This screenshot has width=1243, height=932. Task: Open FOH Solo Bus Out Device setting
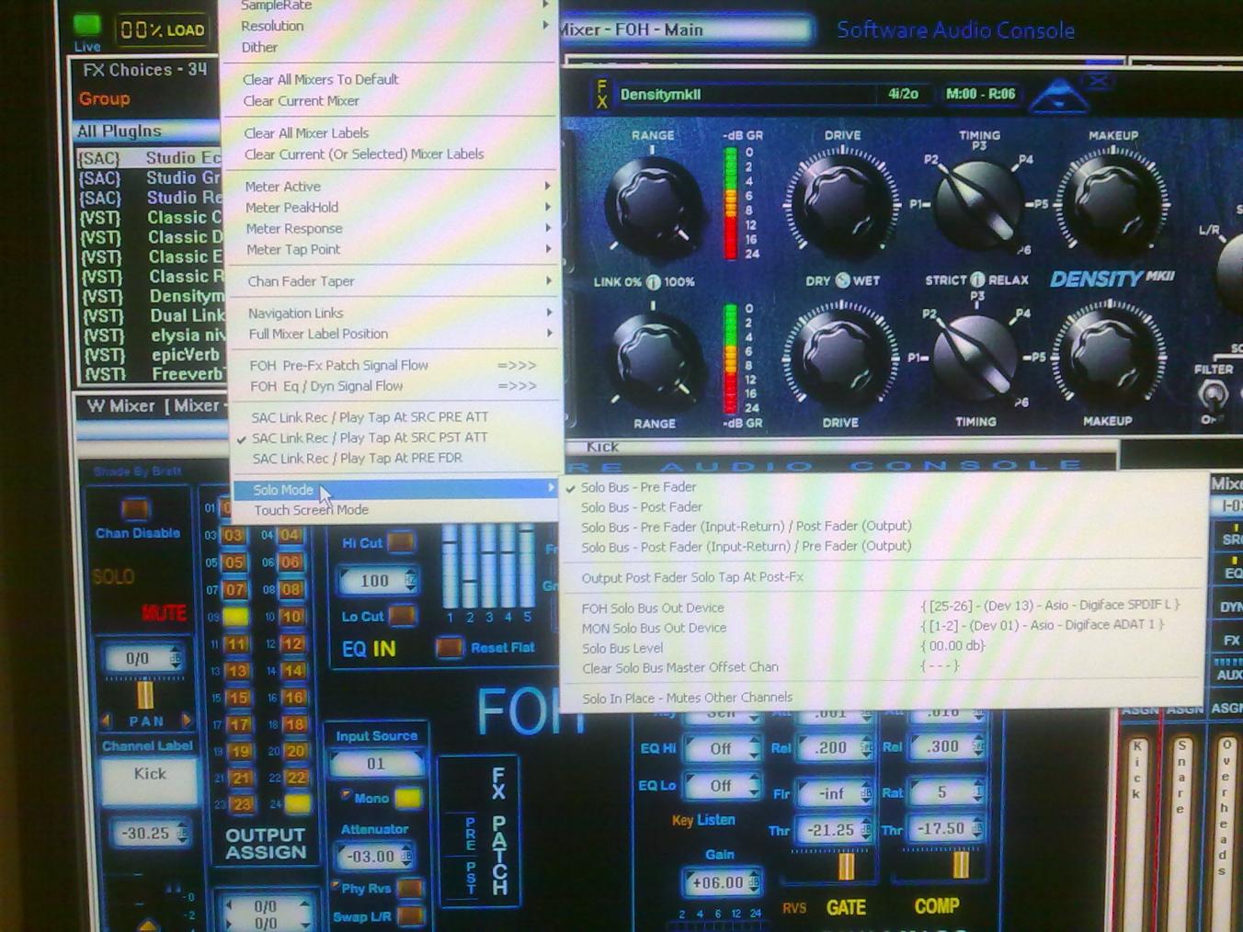pyautogui.click(x=883, y=608)
